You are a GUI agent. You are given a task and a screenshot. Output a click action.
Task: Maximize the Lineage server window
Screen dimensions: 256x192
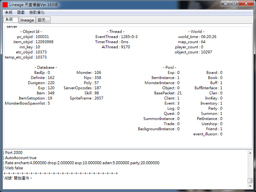click(x=234, y=3)
